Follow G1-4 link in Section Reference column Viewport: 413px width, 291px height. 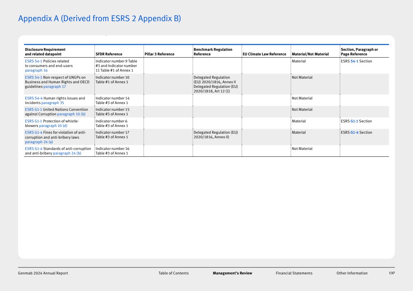click(354, 133)
